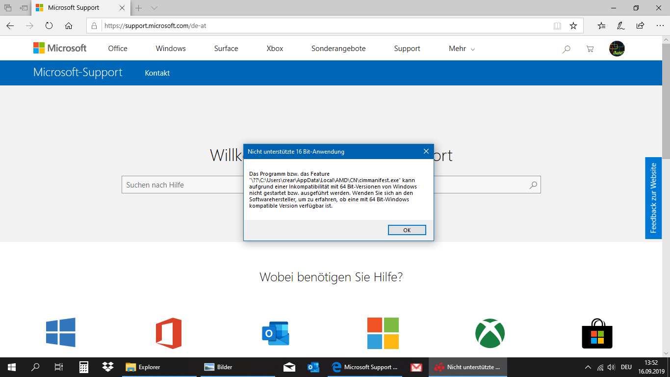Open taskbar search
Image resolution: width=670 pixels, height=377 pixels.
[35, 367]
